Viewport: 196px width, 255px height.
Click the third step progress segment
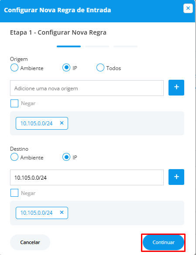125,46
